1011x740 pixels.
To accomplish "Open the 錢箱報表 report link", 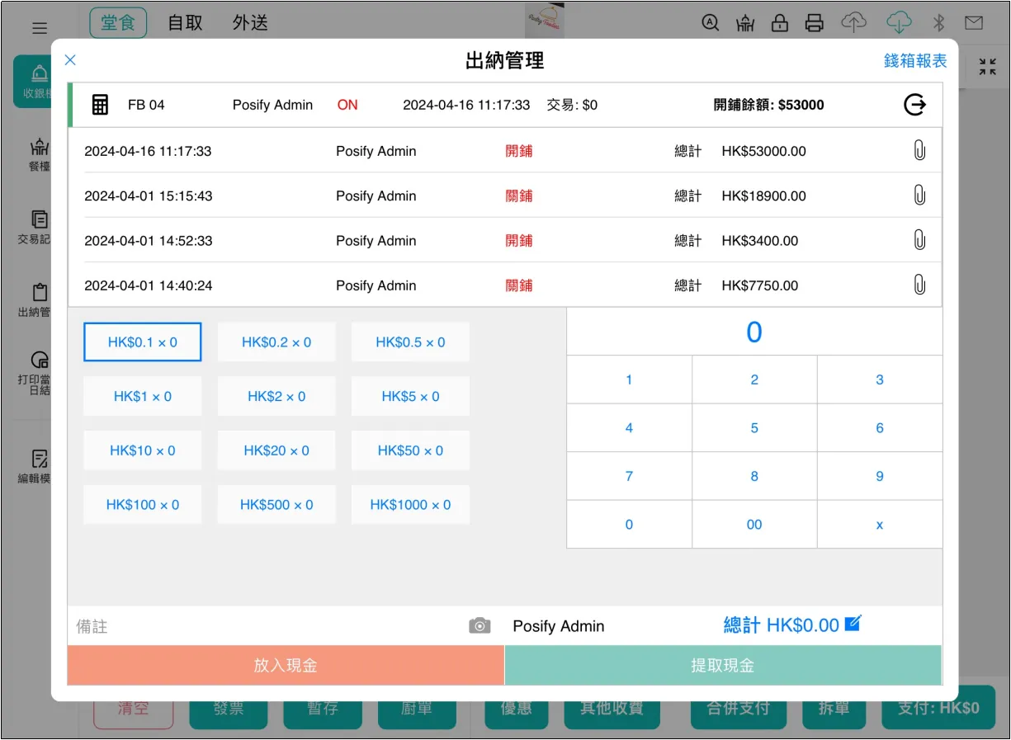I will pyautogui.click(x=914, y=61).
